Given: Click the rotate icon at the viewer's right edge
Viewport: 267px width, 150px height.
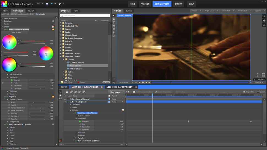Looking at the screenshot, I should [264, 25].
